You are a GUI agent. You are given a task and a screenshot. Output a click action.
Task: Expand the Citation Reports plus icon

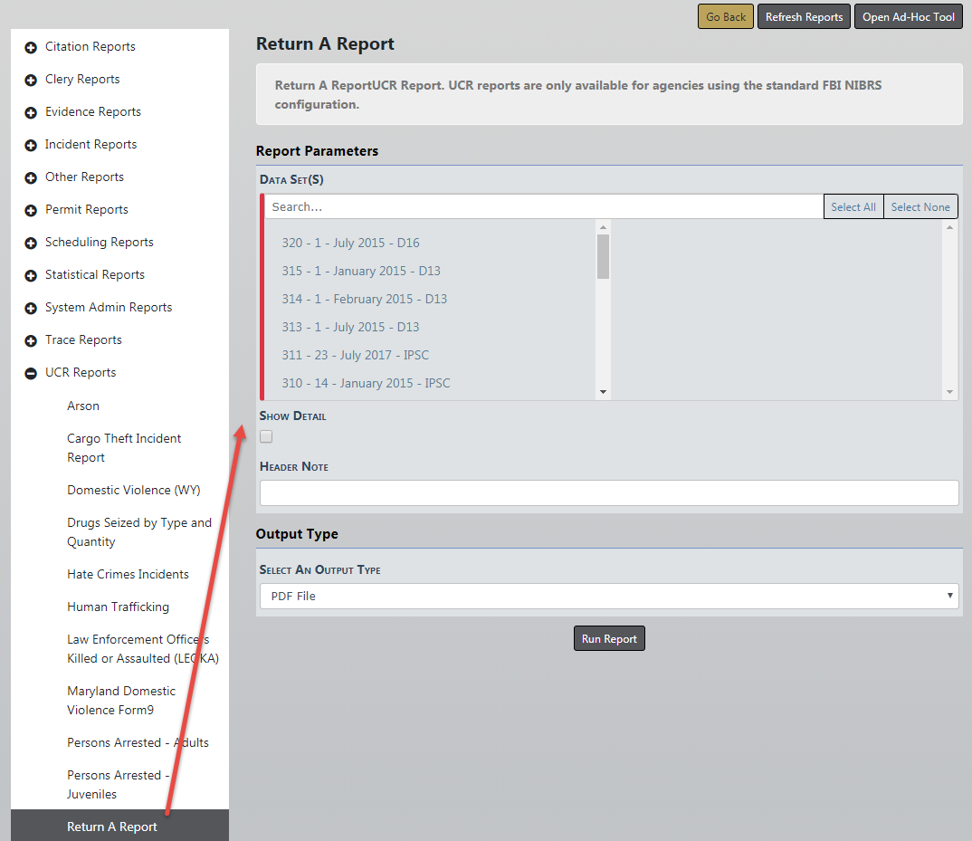tap(31, 47)
